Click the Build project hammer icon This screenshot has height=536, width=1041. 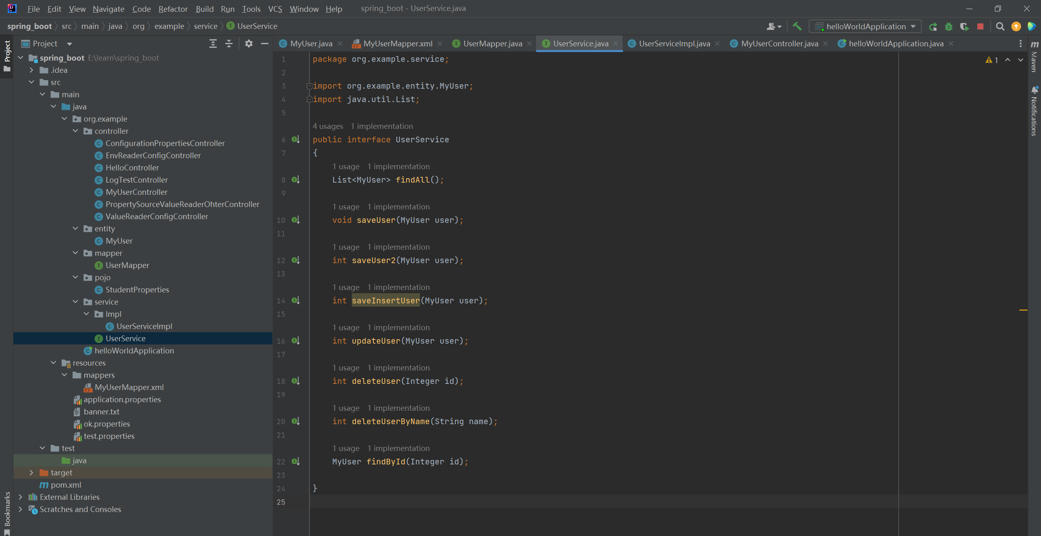coord(797,26)
